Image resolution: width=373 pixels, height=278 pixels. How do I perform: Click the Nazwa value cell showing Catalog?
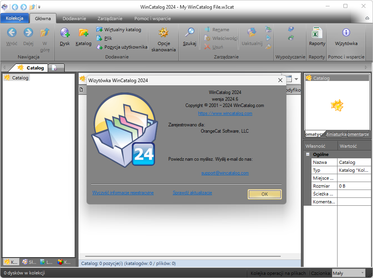pyautogui.click(x=354, y=162)
